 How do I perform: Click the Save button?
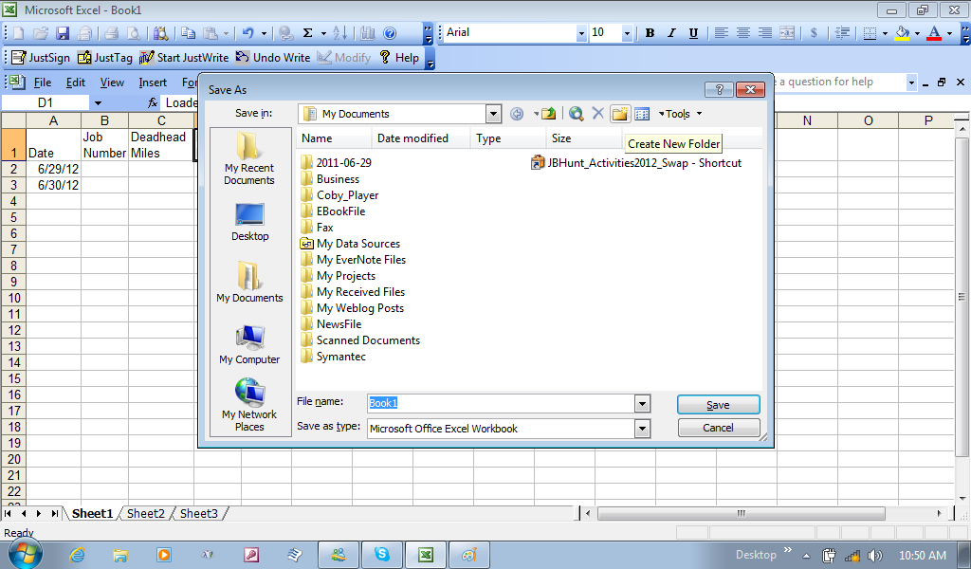point(718,405)
